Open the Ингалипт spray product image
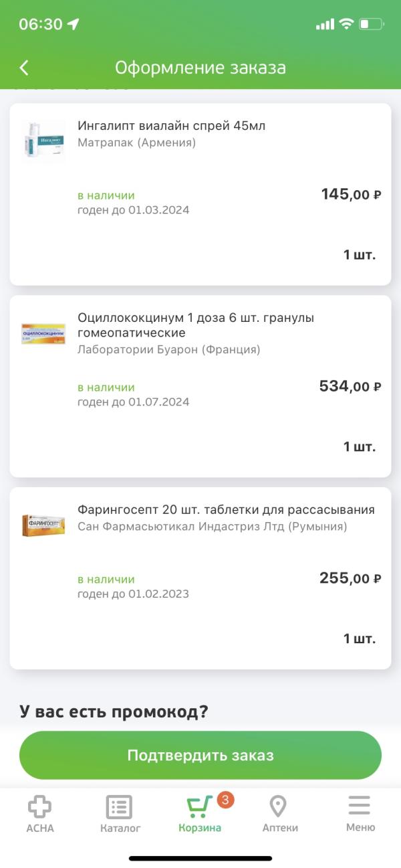Screen dimensions: 401x868 [43, 140]
